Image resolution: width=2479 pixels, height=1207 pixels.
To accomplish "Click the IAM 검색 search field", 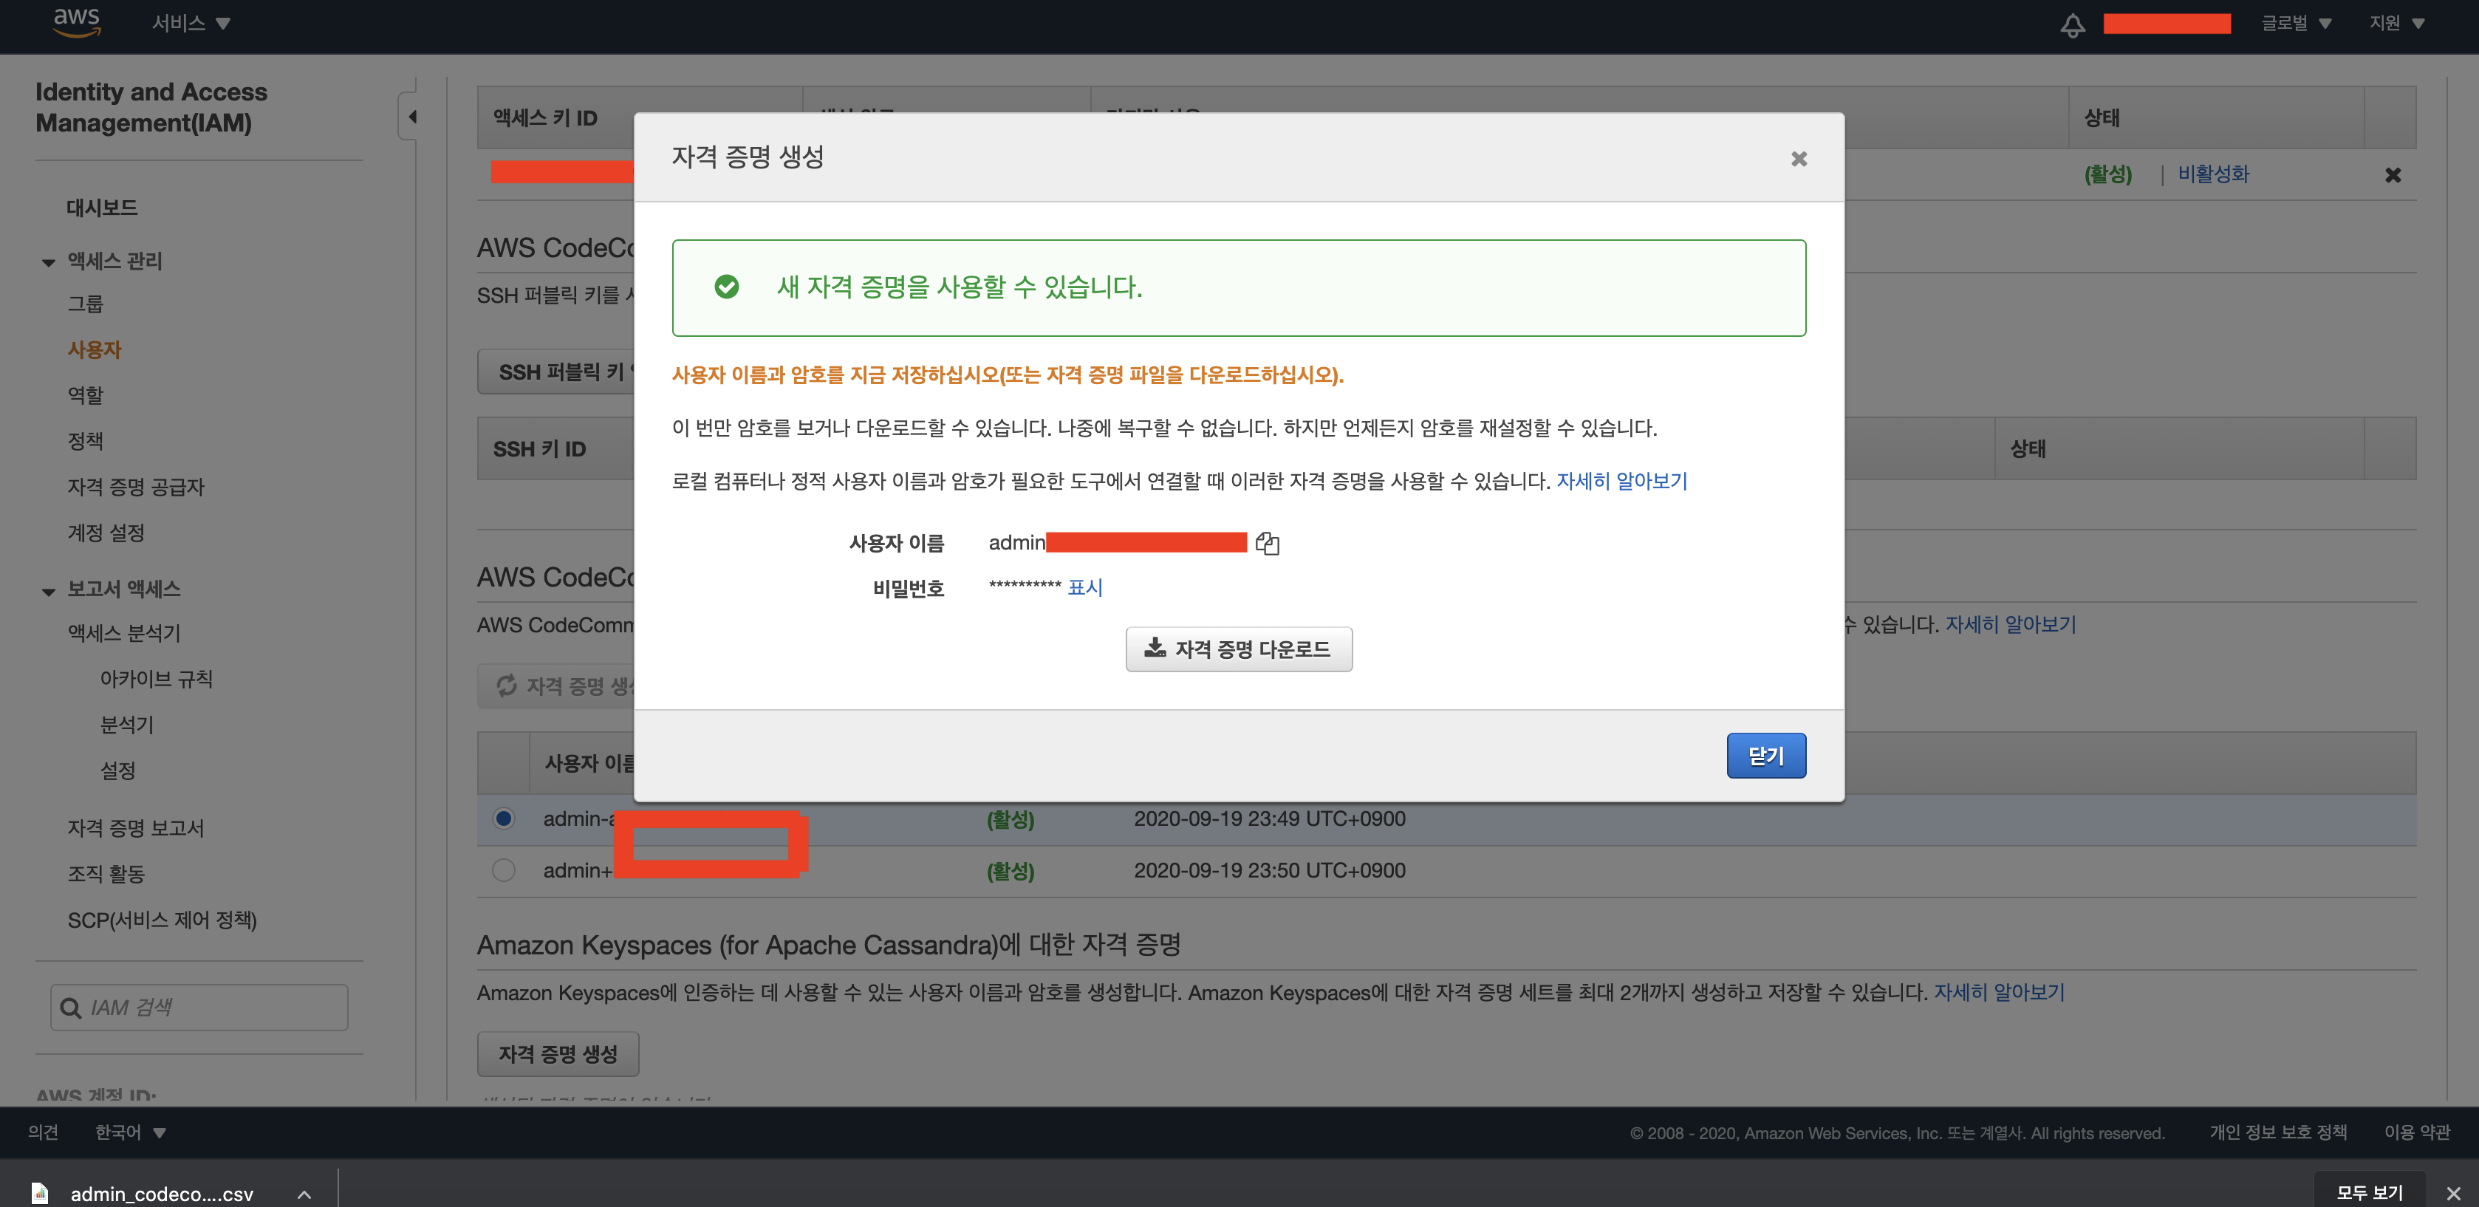I will (x=212, y=1008).
